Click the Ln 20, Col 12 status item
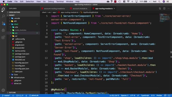The image size is (172, 97). (114, 95)
